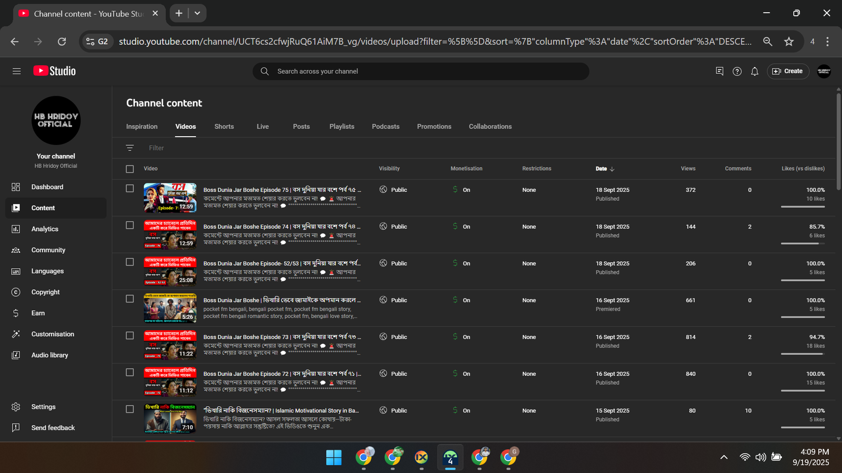
Task: Open the Playlists tab
Action: click(342, 127)
